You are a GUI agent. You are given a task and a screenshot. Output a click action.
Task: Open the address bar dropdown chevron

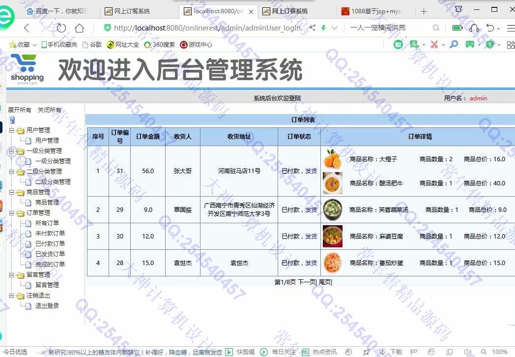(334, 28)
